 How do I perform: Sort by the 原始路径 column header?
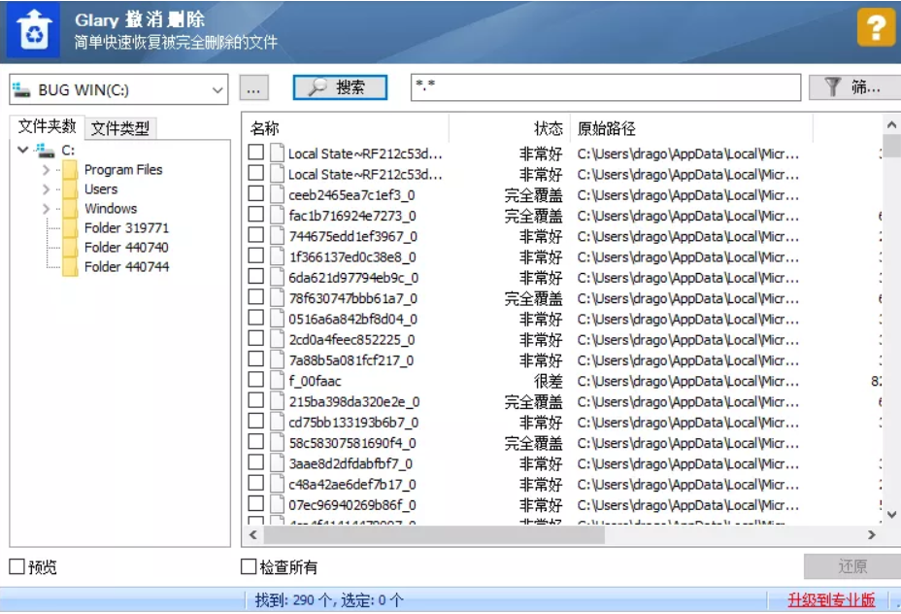point(691,128)
